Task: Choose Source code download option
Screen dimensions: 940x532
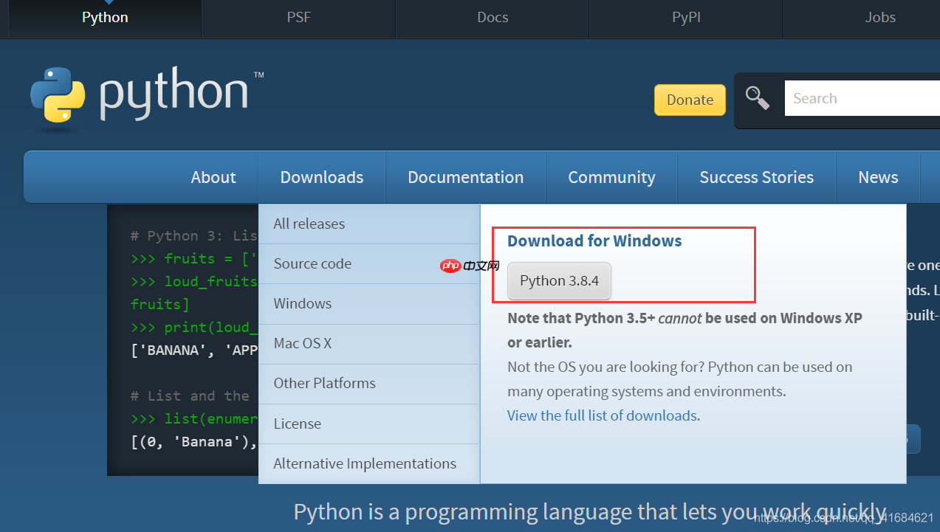Action: (311, 263)
